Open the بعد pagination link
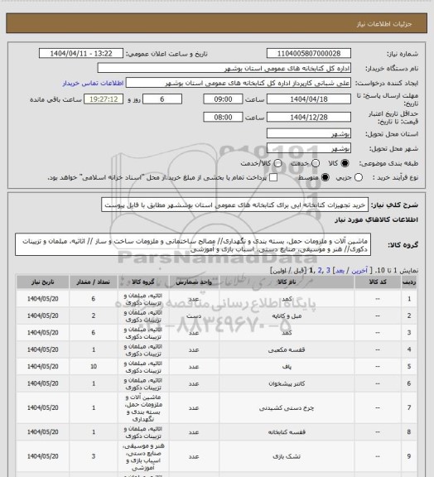 click(x=340, y=271)
